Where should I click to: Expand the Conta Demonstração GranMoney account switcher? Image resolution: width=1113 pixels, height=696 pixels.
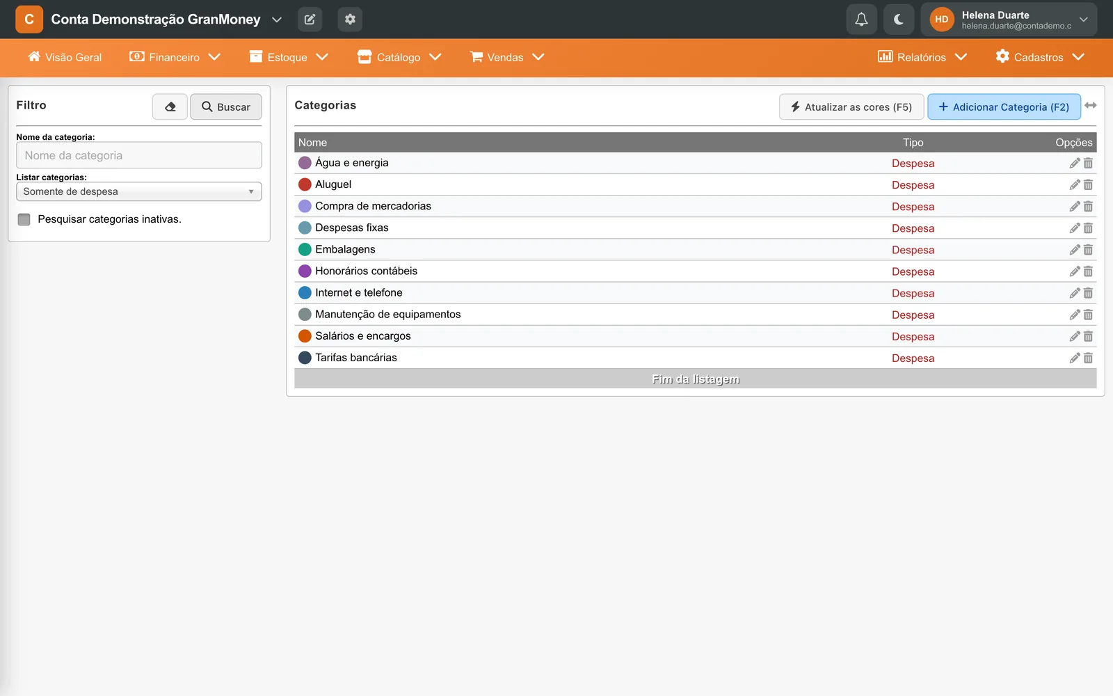pyautogui.click(x=276, y=19)
